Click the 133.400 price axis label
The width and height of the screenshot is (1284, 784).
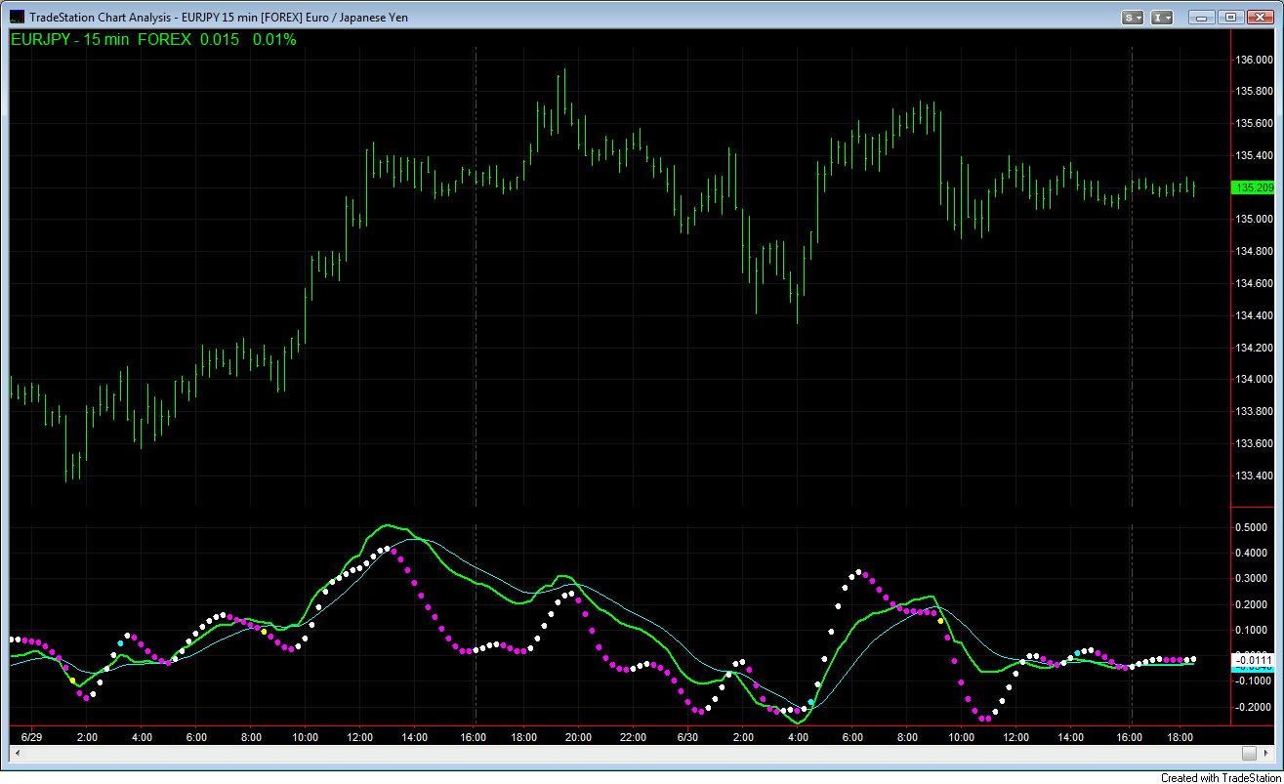click(x=1254, y=476)
